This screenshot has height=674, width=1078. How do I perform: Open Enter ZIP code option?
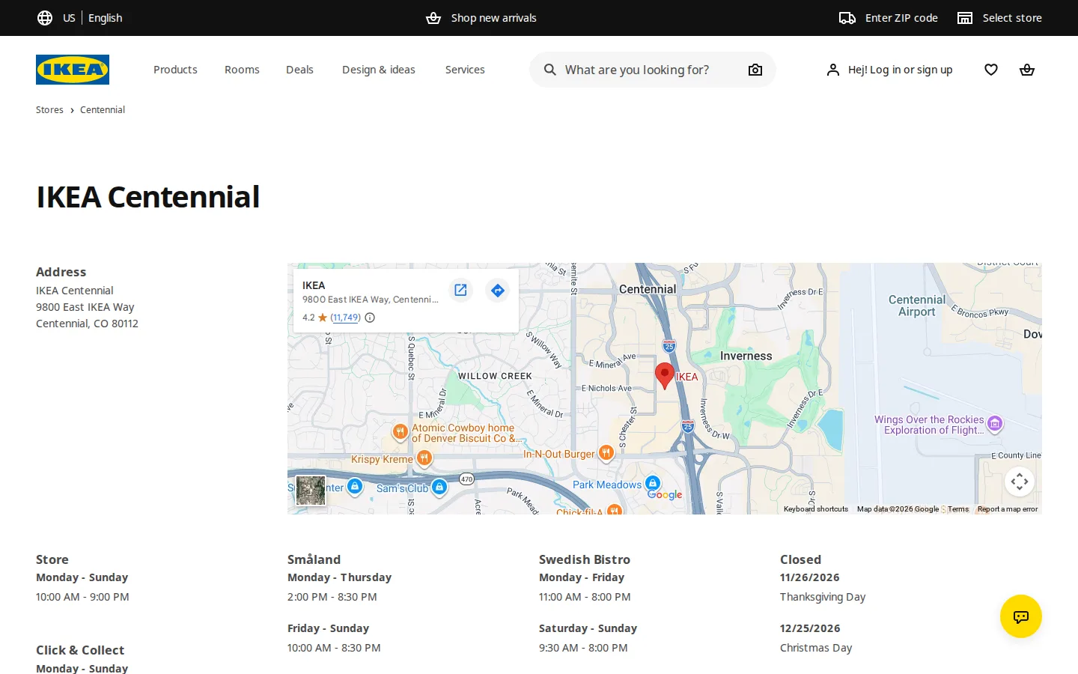pyautogui.click(x=901, y=18)
